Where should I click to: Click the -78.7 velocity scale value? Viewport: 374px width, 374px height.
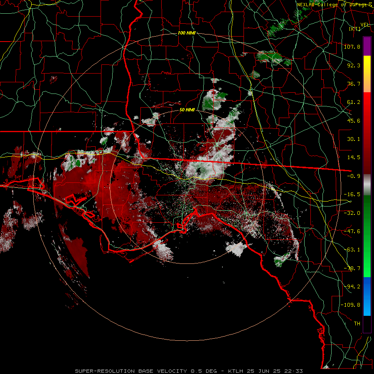click(352, 268)
